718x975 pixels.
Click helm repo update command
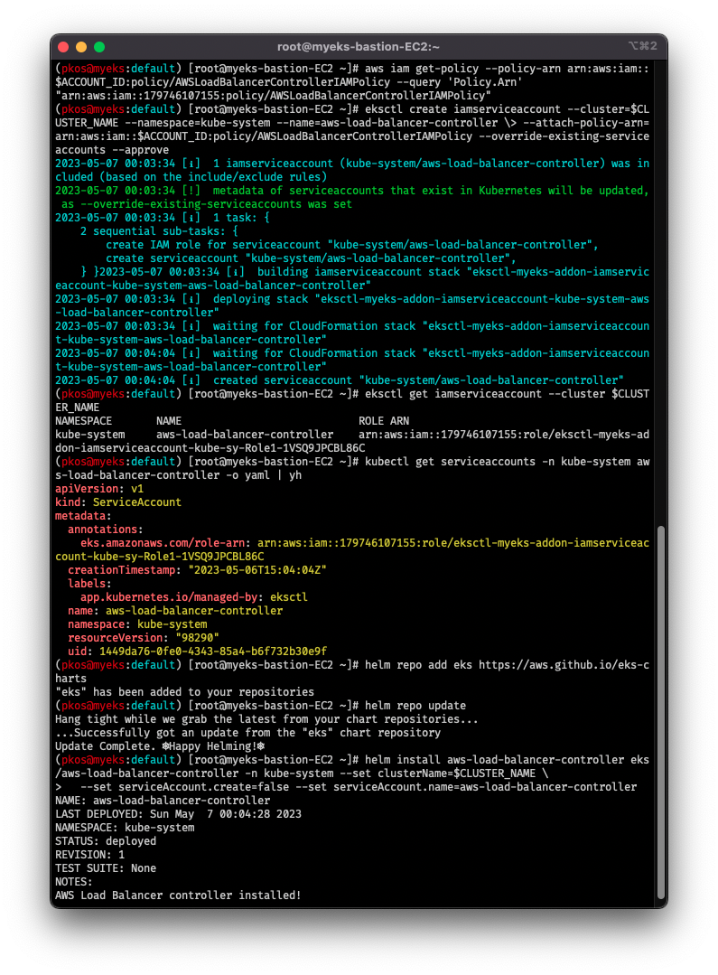415,706
